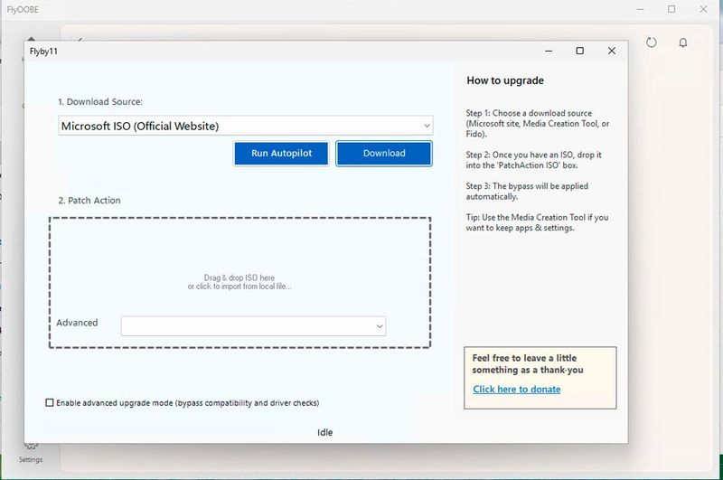Minimize the Flyby11 window
The image size is (723, 480).
coord(549,51)
